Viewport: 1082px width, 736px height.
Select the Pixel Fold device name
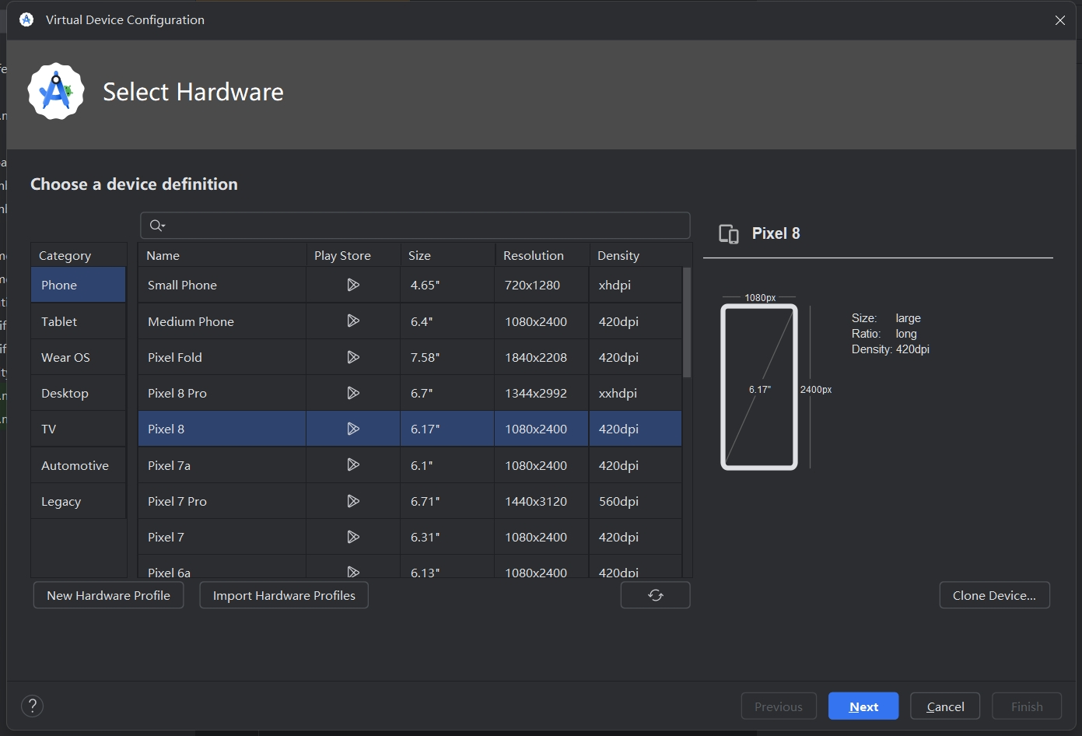(175, 357)
